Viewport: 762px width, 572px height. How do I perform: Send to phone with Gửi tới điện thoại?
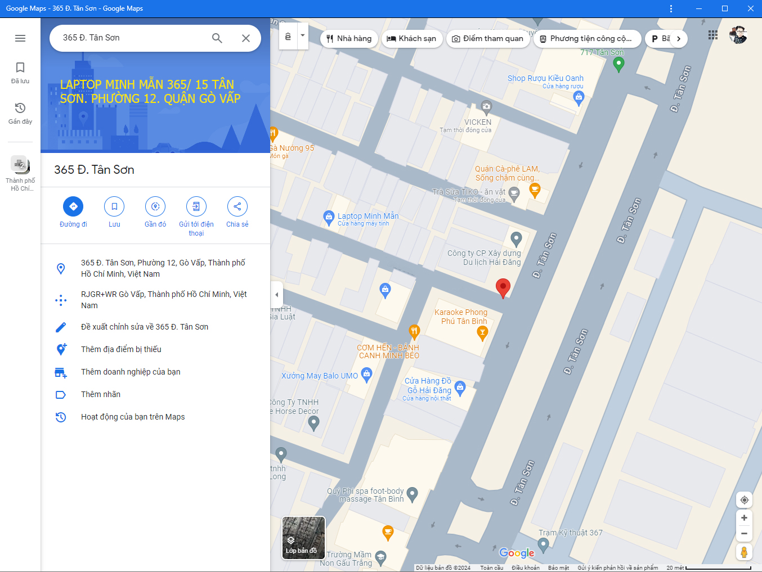[x=196, y=217]
